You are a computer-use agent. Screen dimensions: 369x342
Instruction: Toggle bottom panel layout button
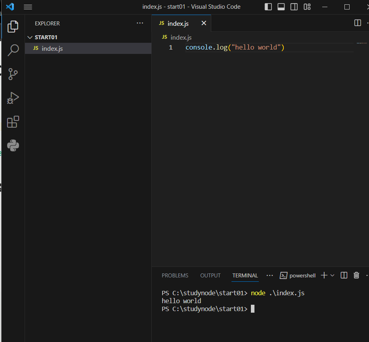[x=281, y=7]
